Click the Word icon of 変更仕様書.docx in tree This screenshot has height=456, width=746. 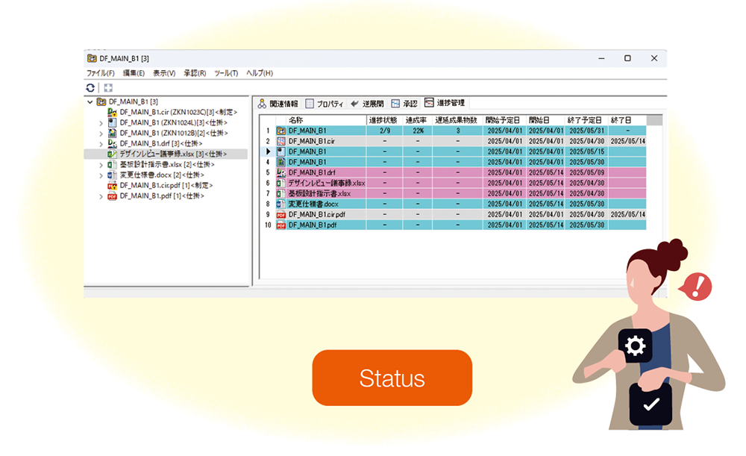(x=113, y=175)
